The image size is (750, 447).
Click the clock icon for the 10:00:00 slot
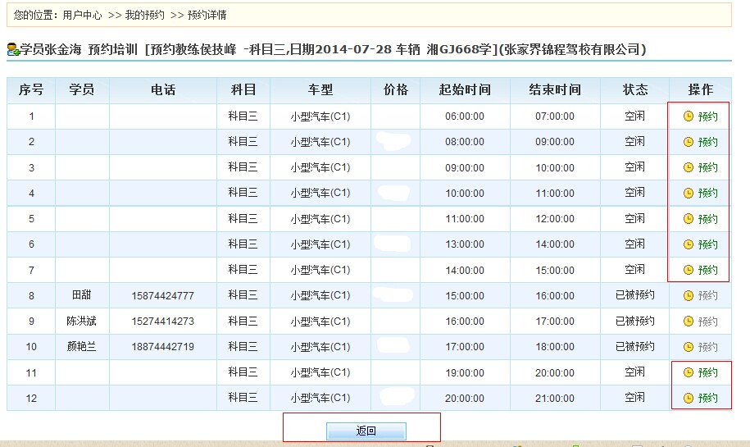pyautogui.click(x=689, y=193)
